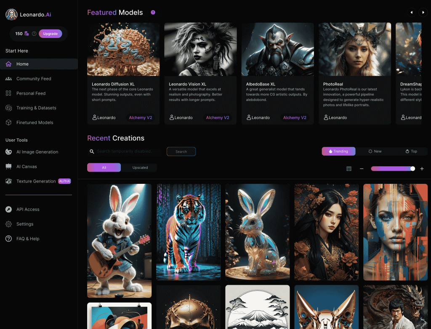Select Training & Datasets label
Viewport: 431px width, 329px height.
(36, 108)
